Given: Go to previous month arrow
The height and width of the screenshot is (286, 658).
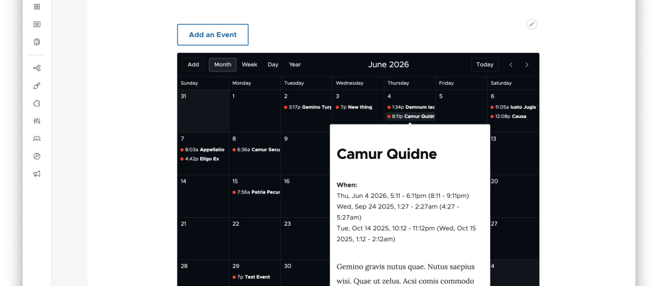Looking at the screenshot, I should click(x=511, y=65).
